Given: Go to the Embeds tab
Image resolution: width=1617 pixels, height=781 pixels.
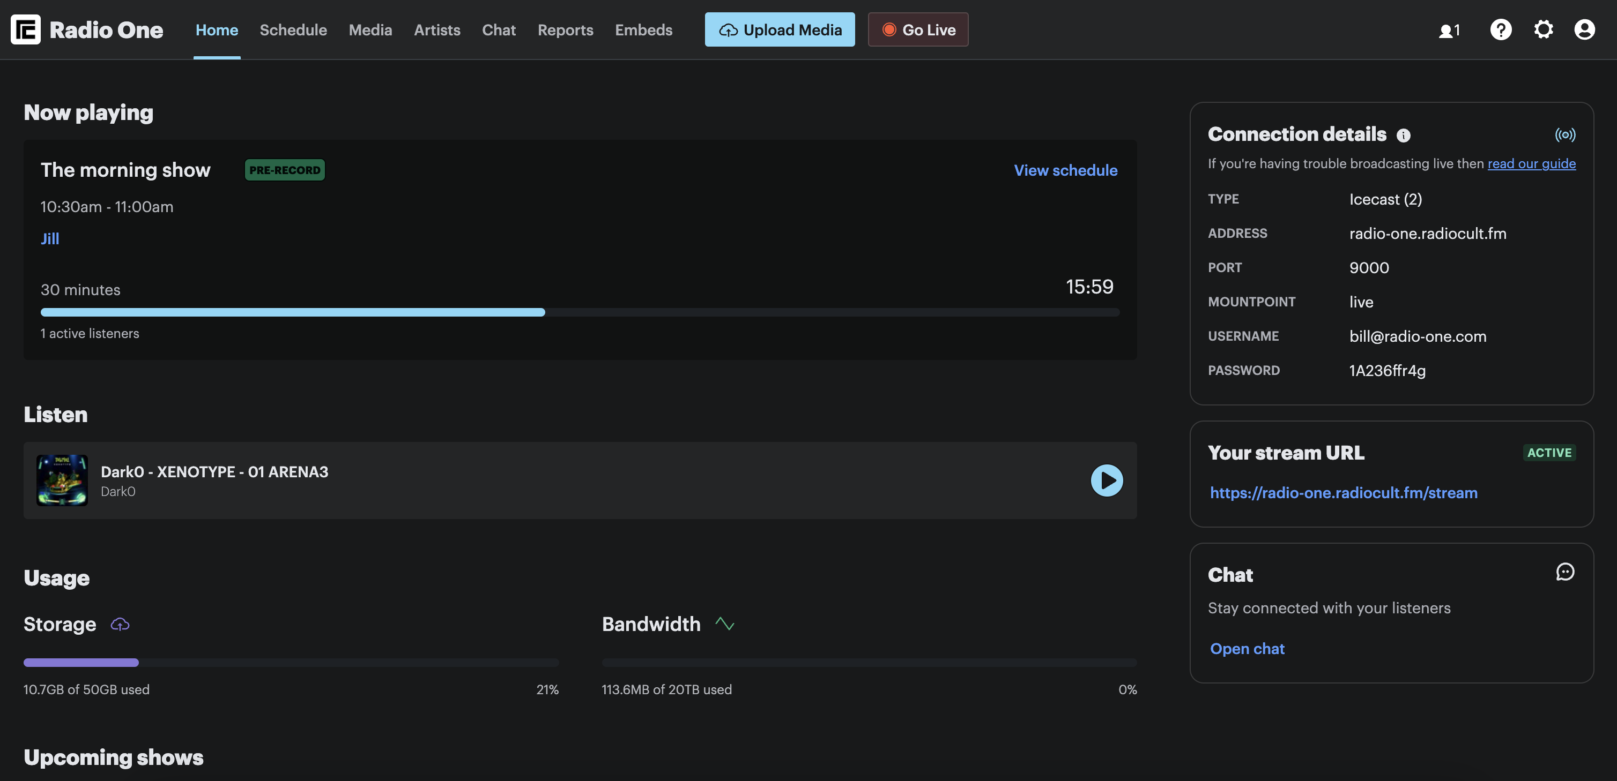Looking at the screenshot, I should click(643, 29).
